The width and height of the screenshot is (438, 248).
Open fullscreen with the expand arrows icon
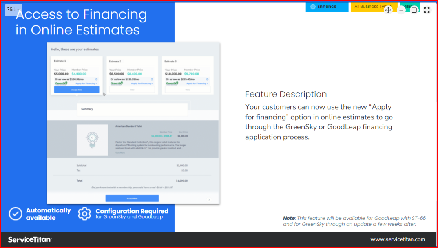[x=427, y=10]
